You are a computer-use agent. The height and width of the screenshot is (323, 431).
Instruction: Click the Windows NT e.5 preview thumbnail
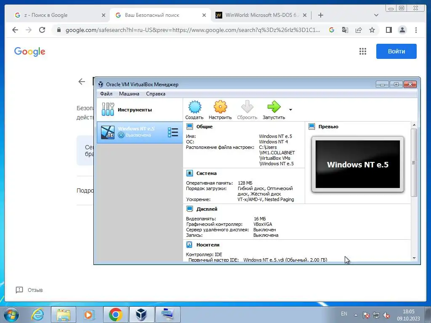coord(358,164)
